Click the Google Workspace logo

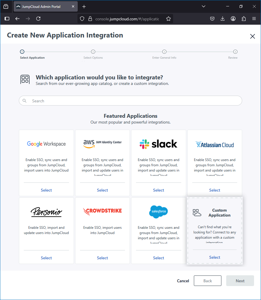(x=46, y=144)
